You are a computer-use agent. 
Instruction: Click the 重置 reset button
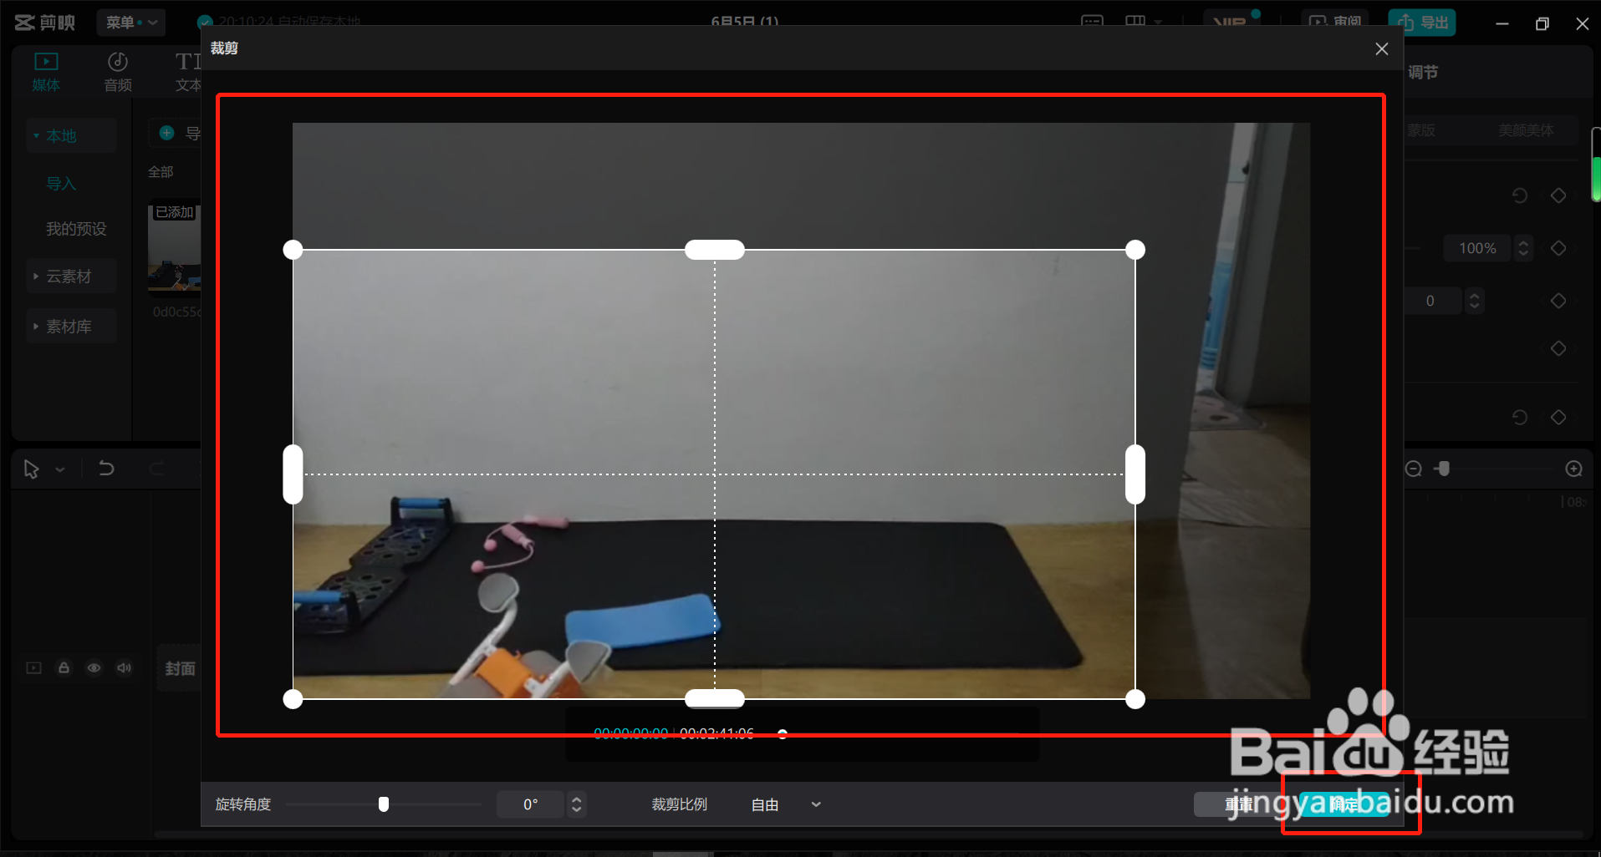click(x=1240, y=804)
